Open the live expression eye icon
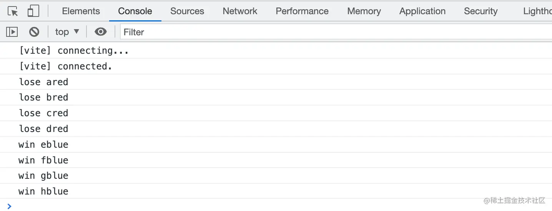The image size is (552, 211). [101, 32]
